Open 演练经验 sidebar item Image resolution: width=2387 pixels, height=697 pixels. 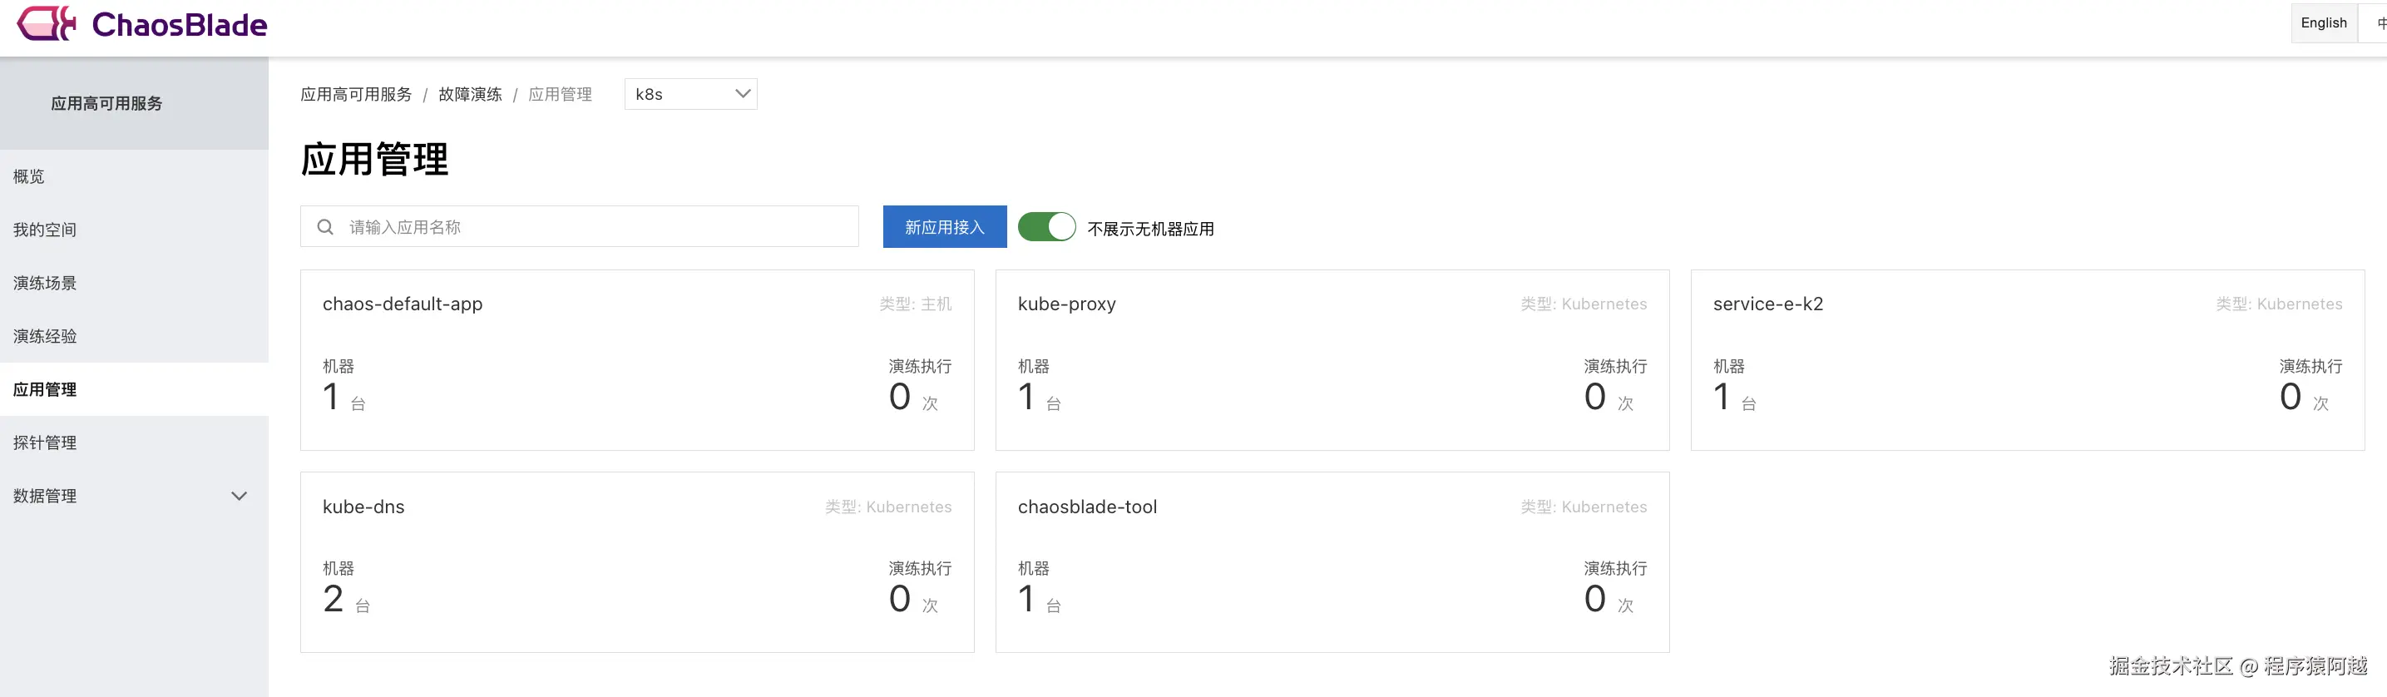pyautogui.click(x=44, y=337)
